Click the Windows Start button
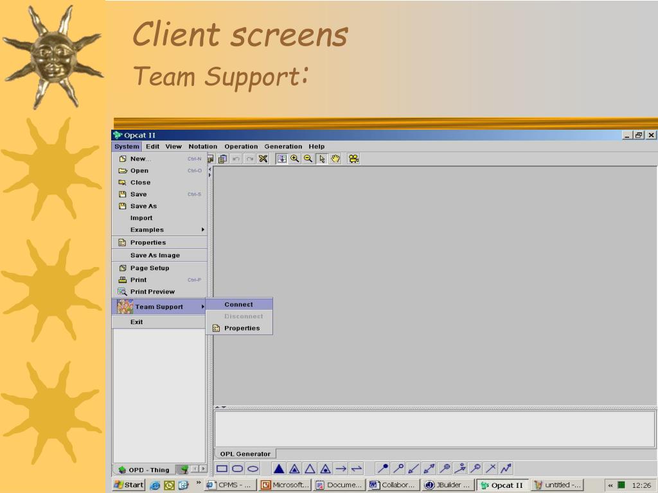The width and height of the screenshot is (658, 493). (x=129, y=485)
